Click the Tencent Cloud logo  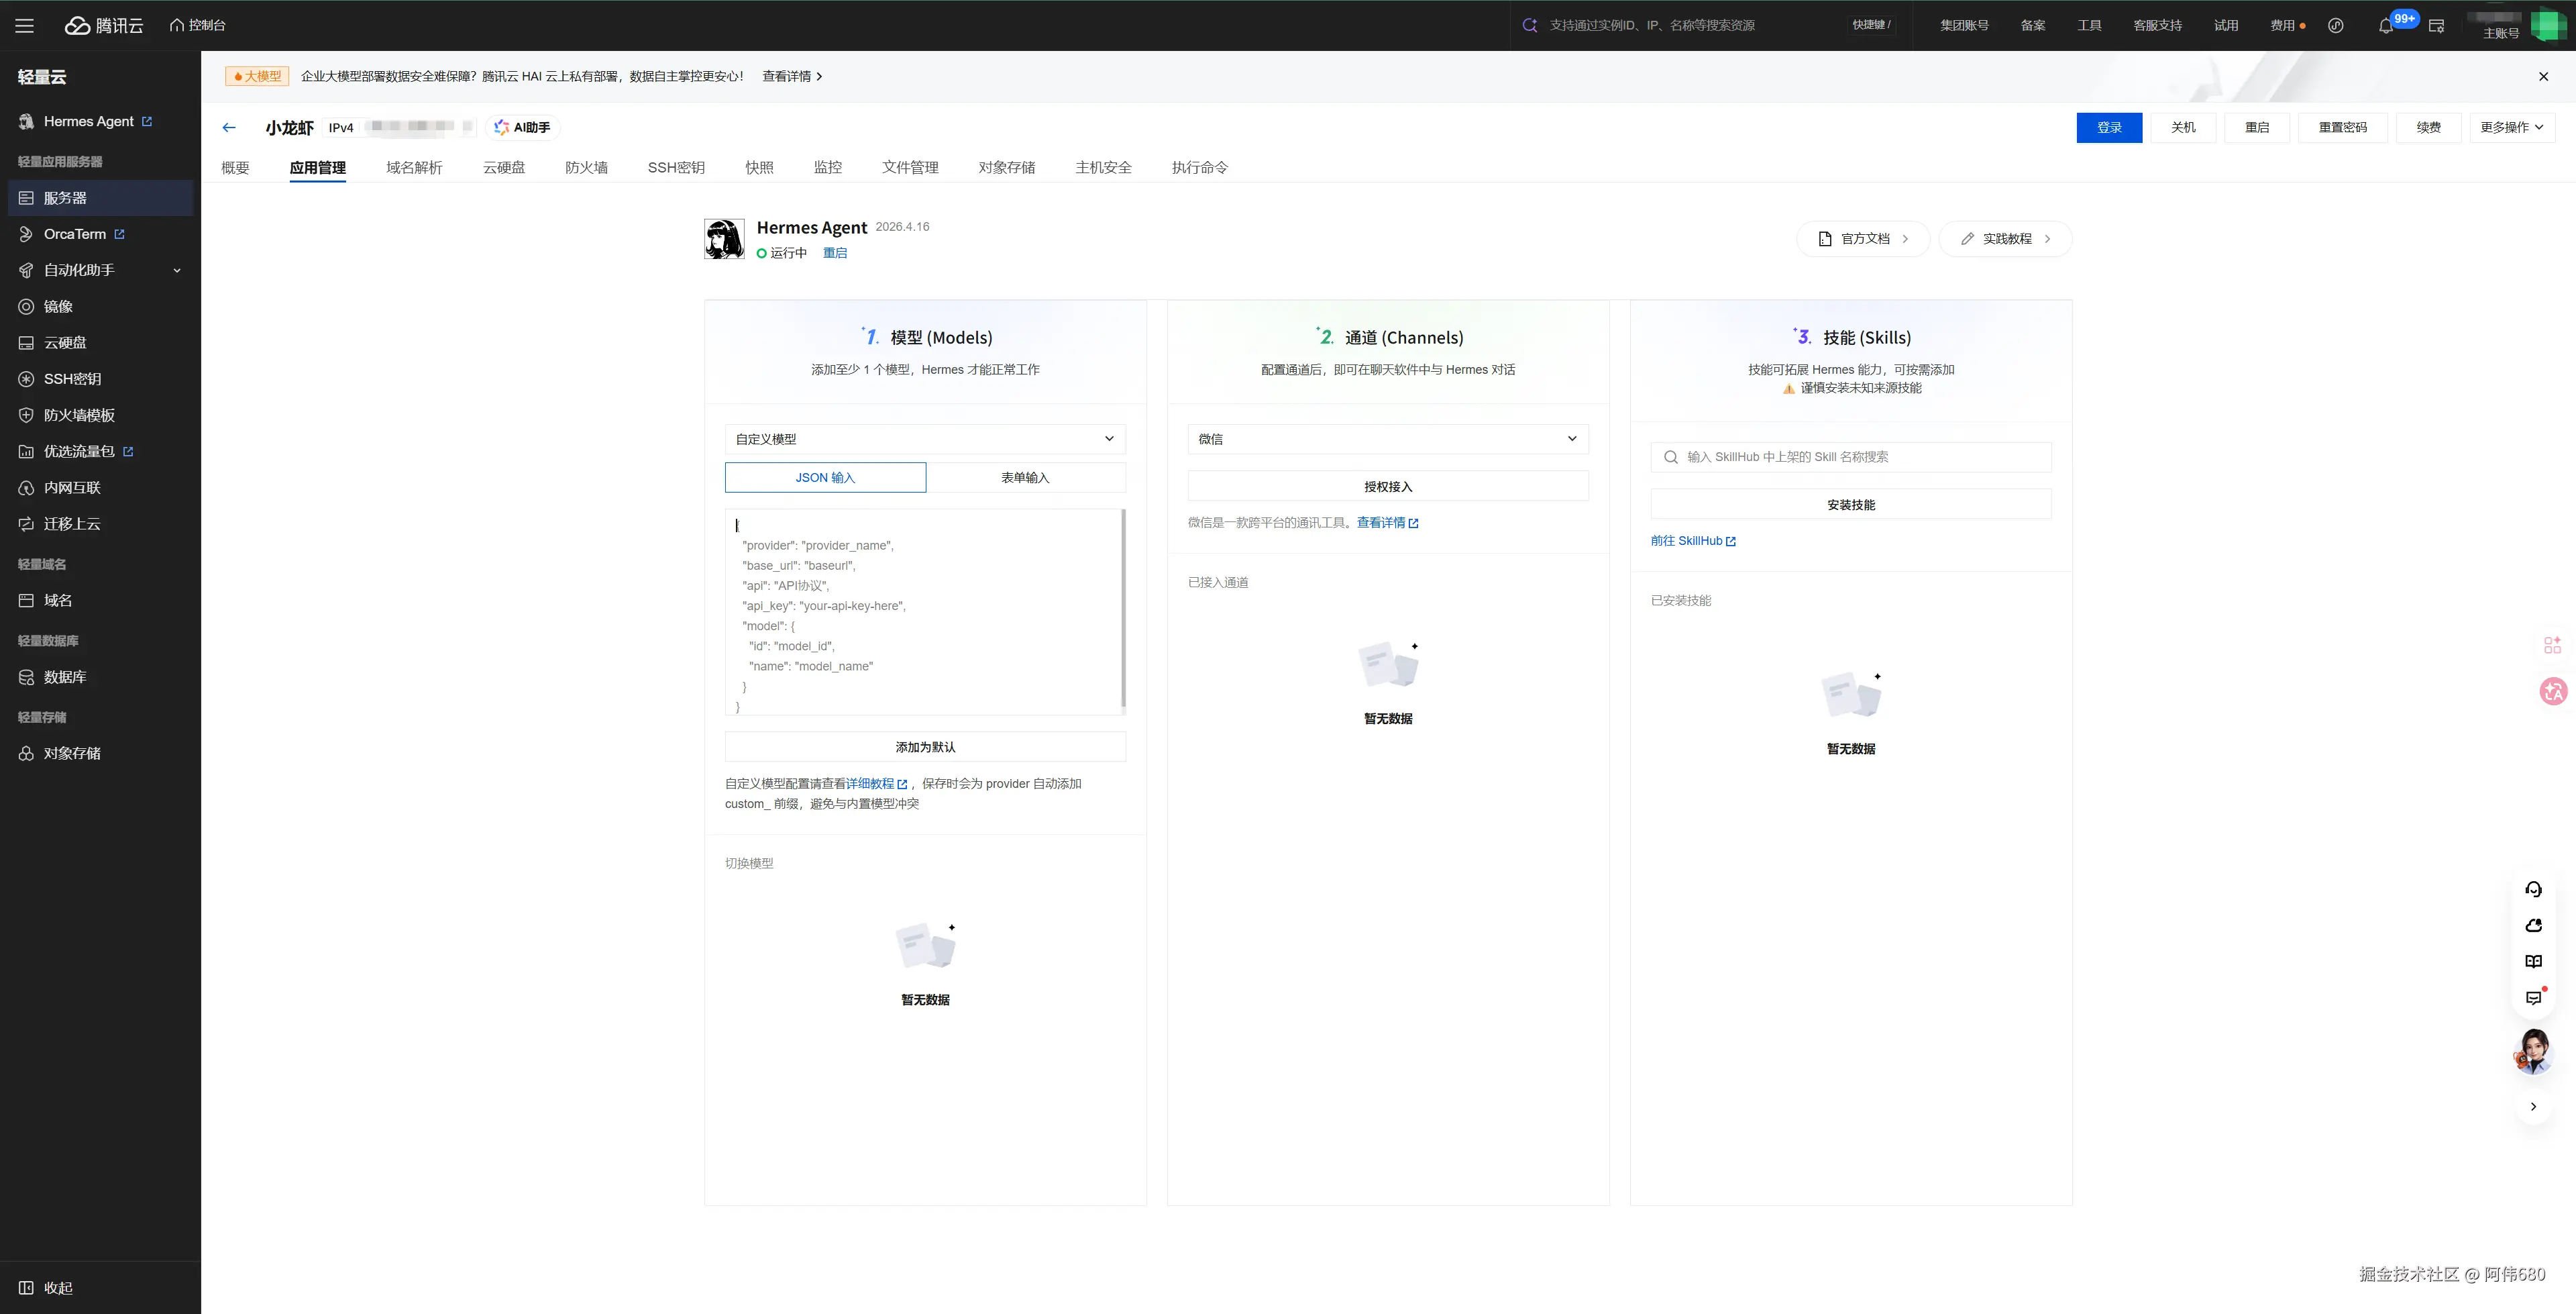[104, 26]
